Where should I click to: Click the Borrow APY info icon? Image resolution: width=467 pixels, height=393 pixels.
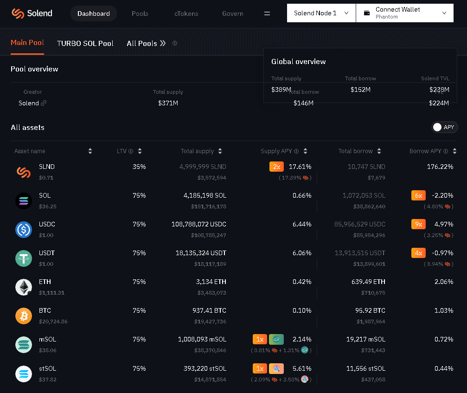pos(446,151)
